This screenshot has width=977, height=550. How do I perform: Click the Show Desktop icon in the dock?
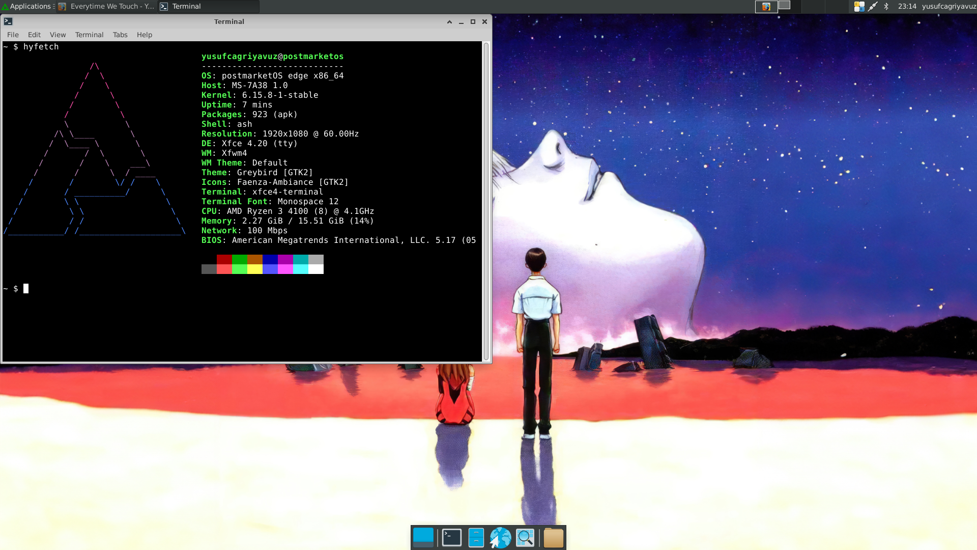[423, 538]
